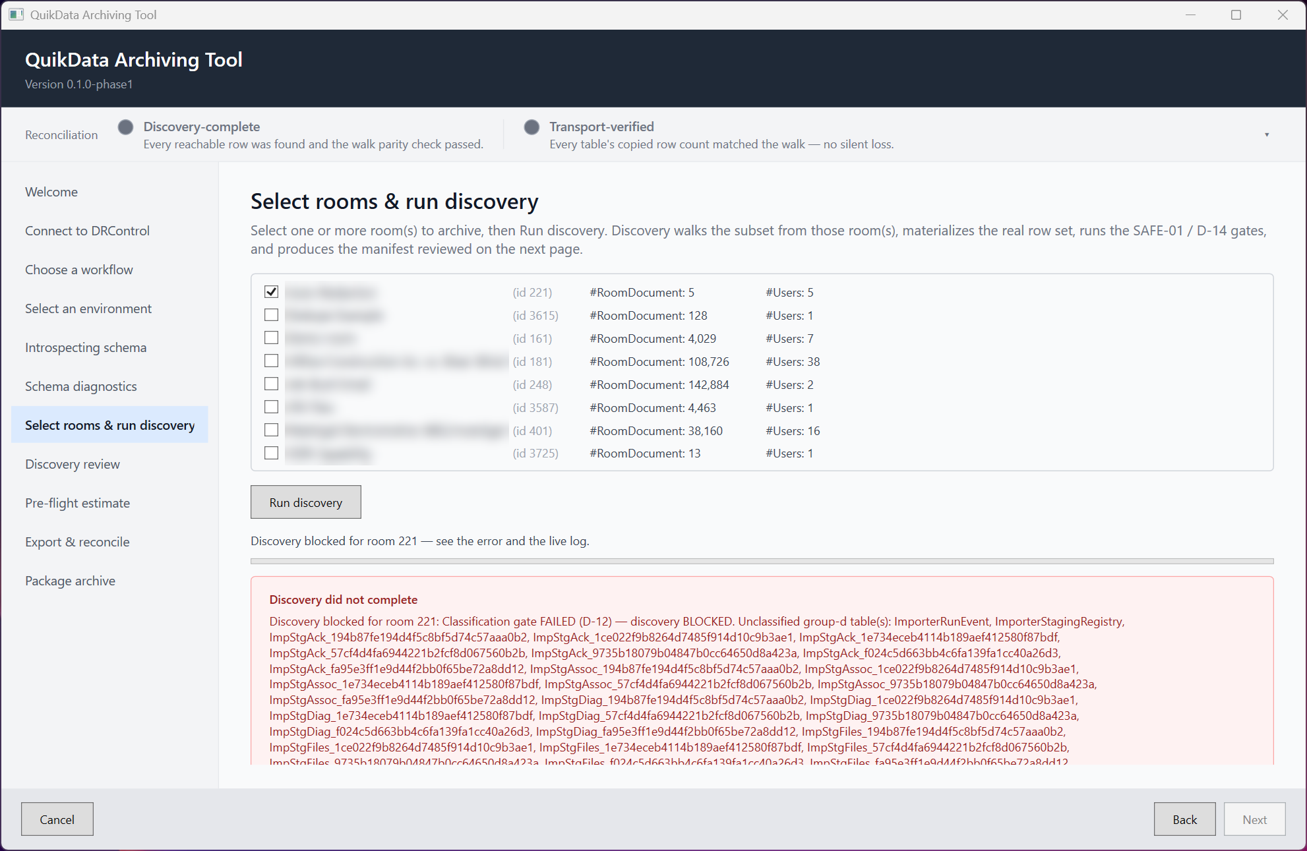Go to Introspecting schema step
The image size is (1307, 851).
(x=109, y=347)
